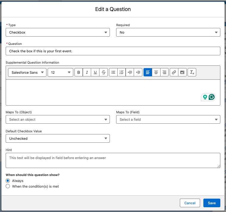This screenshot has height=212, width=226.
Task: Open the Salesforce Sans font dropdown
Action: tap(27, 72)
